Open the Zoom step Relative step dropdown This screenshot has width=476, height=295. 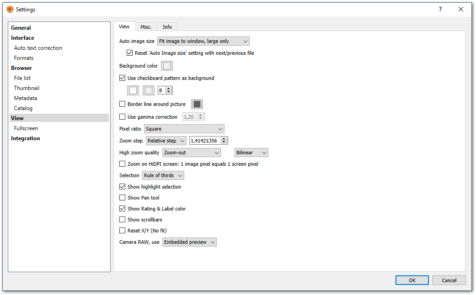(x=166, y=141)
